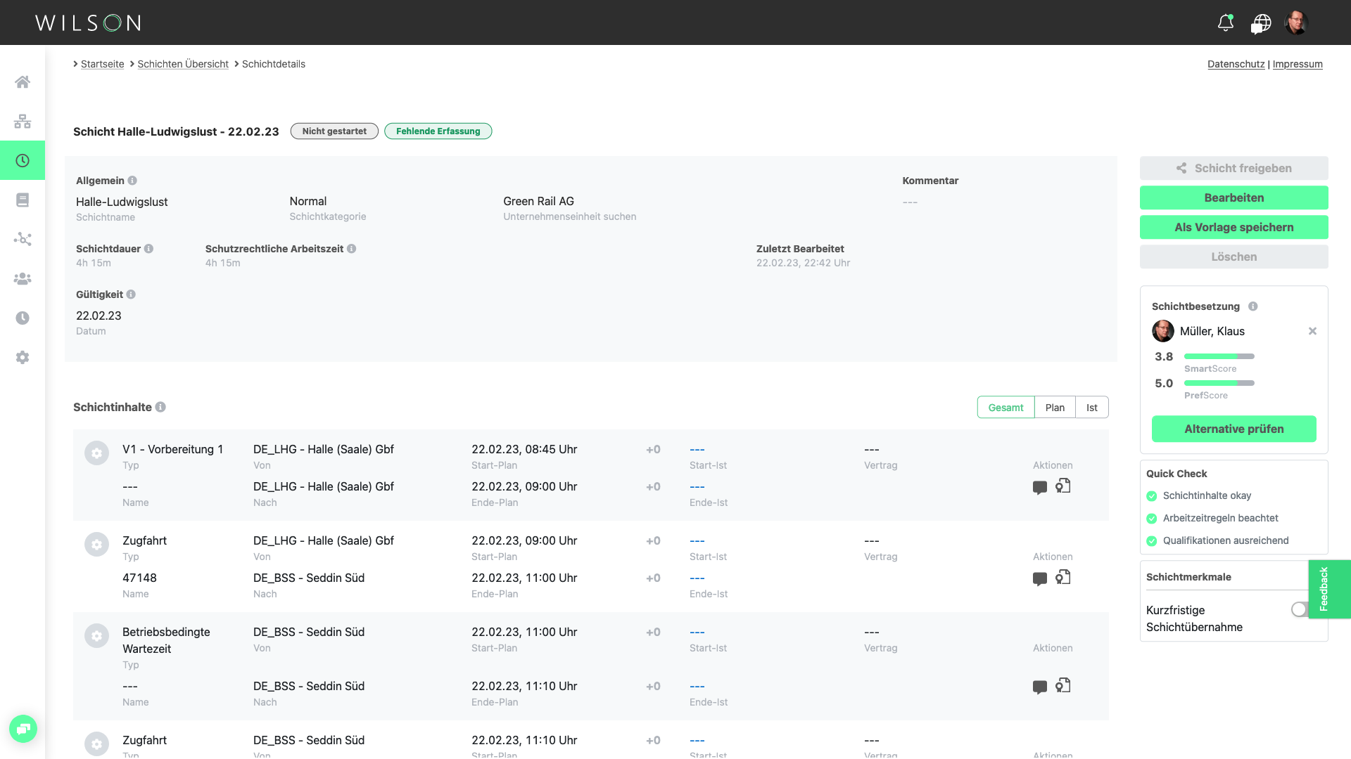Open comment icon for Zugfahrt 47148
The image size is (1351, 759).
[1039, 578]
